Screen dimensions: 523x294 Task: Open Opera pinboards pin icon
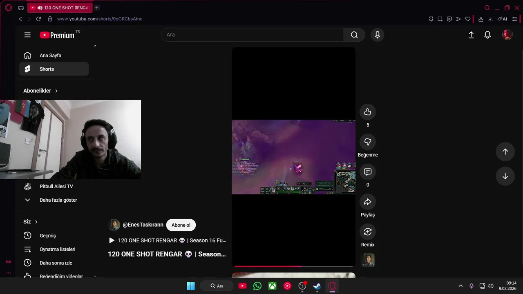click(431, 19)
